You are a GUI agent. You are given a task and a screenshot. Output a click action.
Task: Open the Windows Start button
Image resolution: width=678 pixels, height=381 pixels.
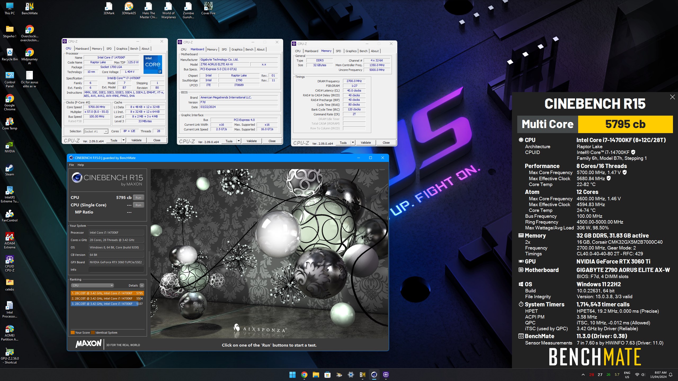click(292, 375)
